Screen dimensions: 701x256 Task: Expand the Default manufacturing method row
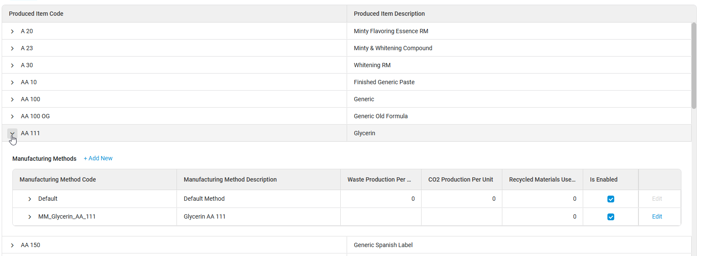(30, 199)
